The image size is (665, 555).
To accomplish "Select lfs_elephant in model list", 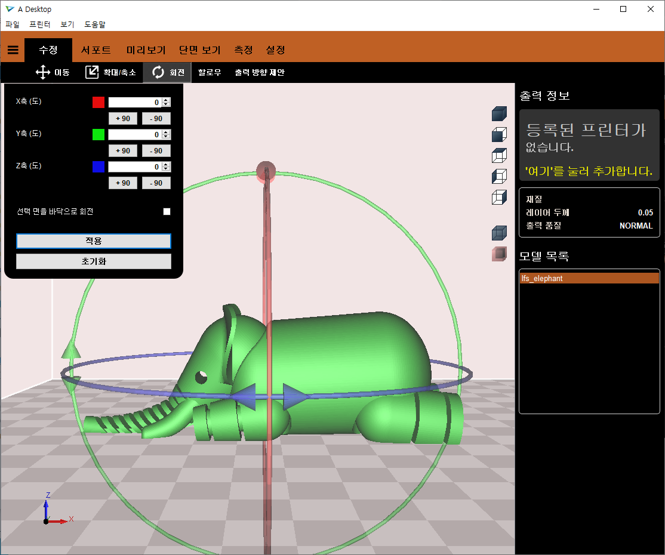I will tap(589, 278).
